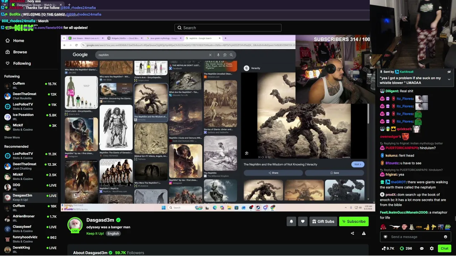
Task: Go back in the streamed browser
Action: click(64, 45)
